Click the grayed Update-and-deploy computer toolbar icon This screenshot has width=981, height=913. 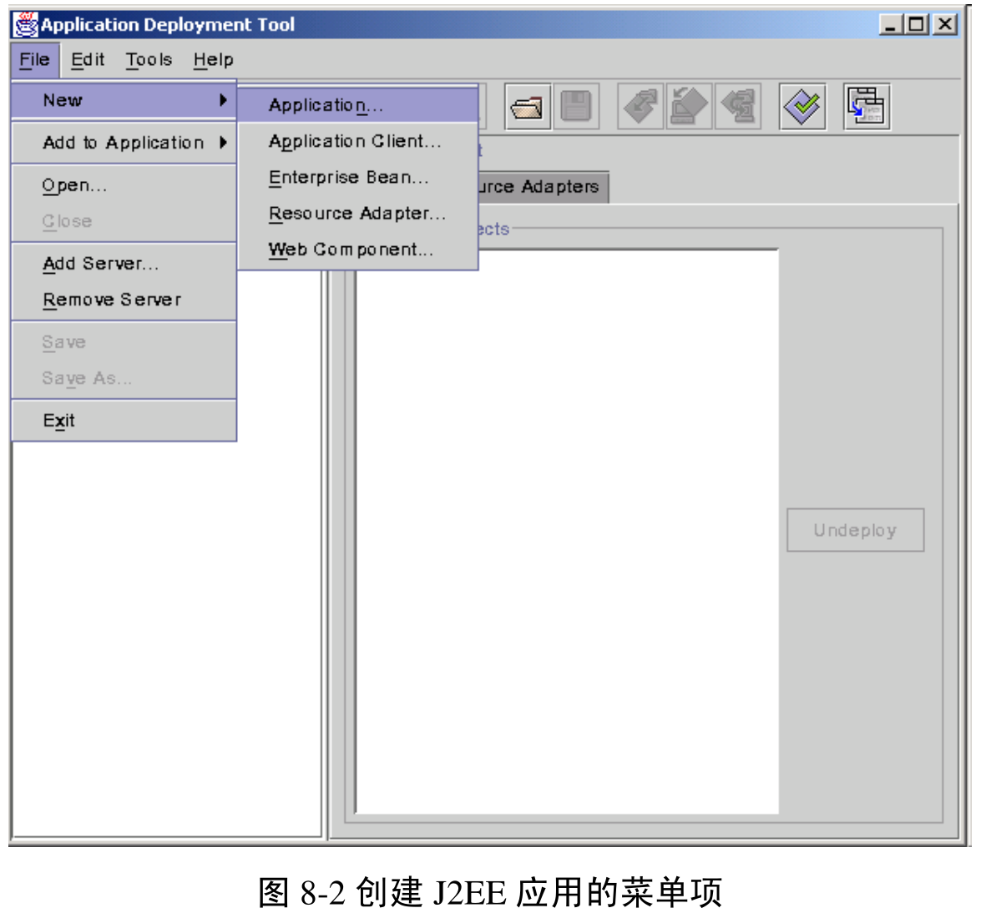[x=689, y=106]
